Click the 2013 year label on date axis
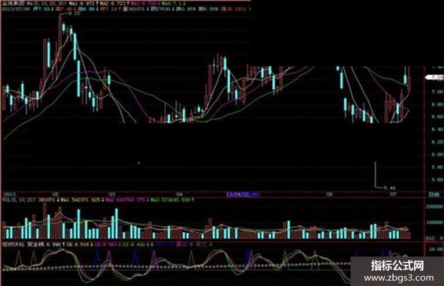444x286 pixels. tap(9, 194)
